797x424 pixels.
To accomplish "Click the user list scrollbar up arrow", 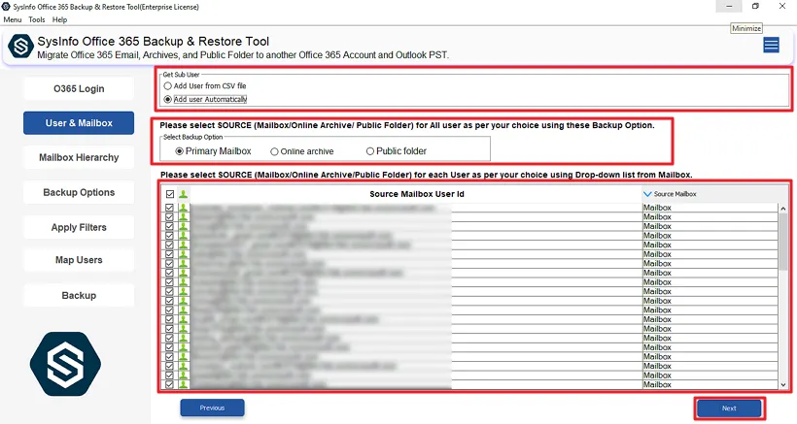I will pyautogui.click(x=783, y=208).
